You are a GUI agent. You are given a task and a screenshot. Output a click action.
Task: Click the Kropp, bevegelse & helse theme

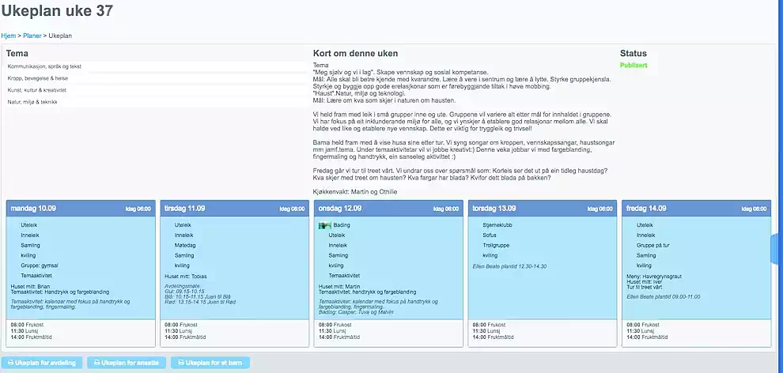[38, 78]
